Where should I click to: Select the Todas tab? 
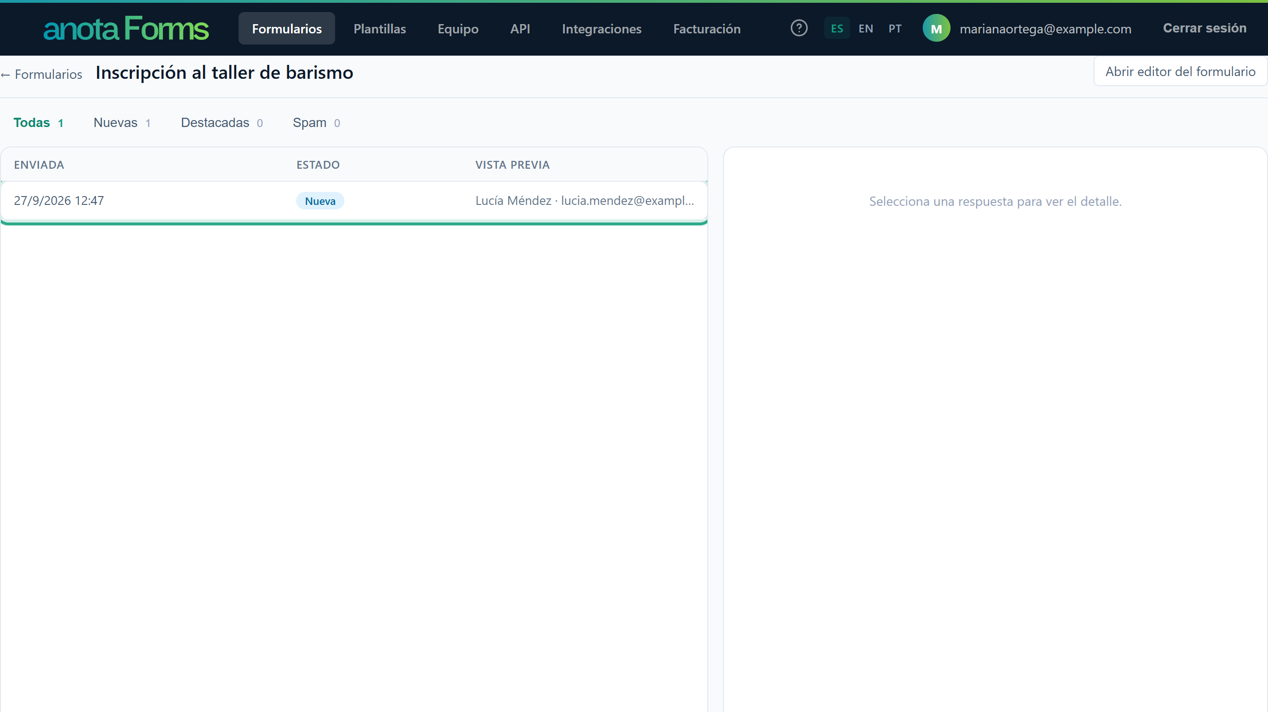[x=39, y=122]
